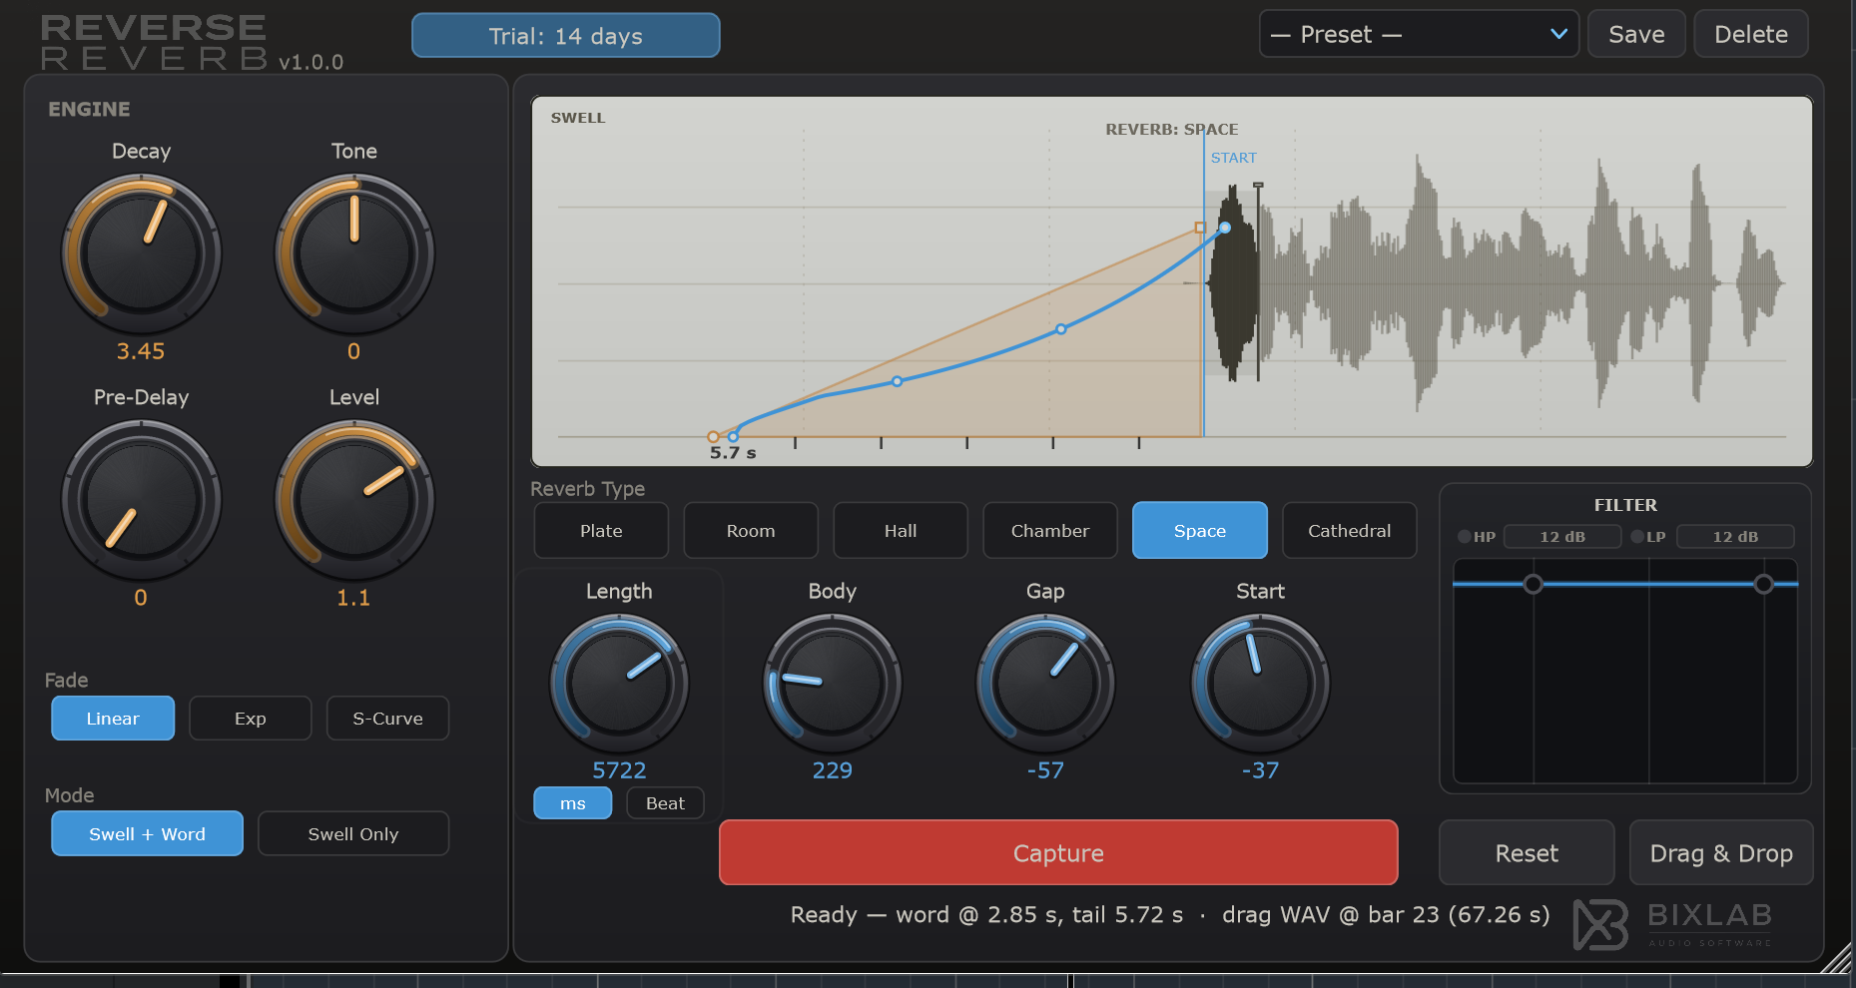The image size is (1856, 988).
Task: Set length unit to ms
Action: (x=573, y=803)
